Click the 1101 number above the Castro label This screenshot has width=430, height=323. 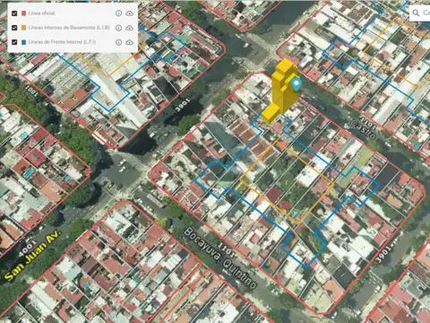pyautogui.click(x=367, y=122)
